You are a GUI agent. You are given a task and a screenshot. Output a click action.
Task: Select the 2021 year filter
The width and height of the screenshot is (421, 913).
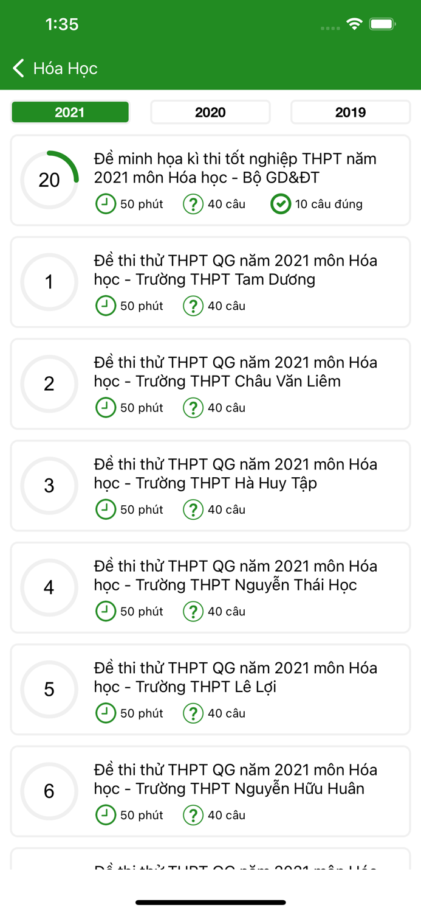(x=70, y=112)
